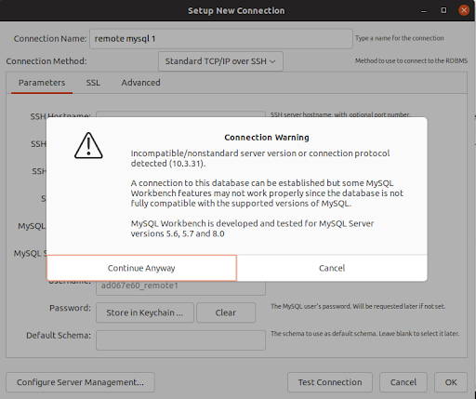This screenshot has width=476, height=399.
Task: Click 'Method to use to connect to the RDBMS' hint
Action: [411, 60]
